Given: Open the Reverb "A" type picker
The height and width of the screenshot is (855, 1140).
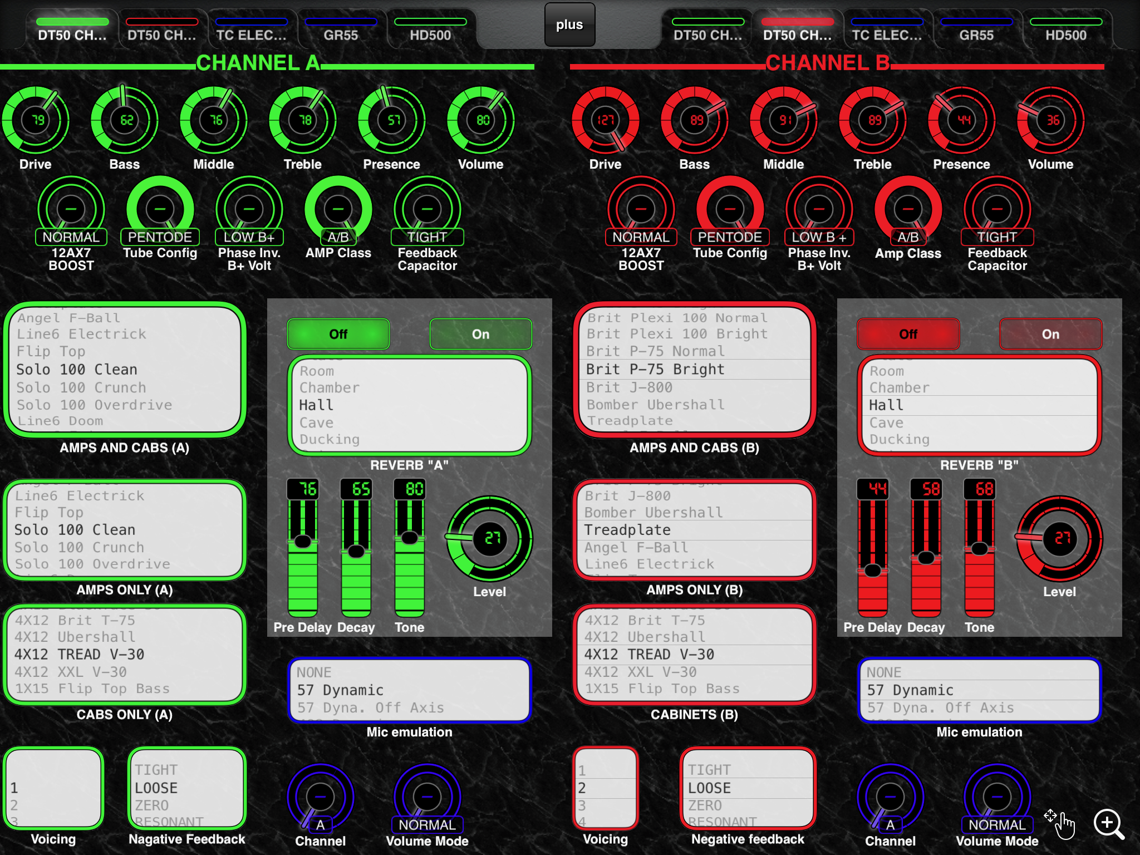Looking at the screenshot, I should click(410, 405).
